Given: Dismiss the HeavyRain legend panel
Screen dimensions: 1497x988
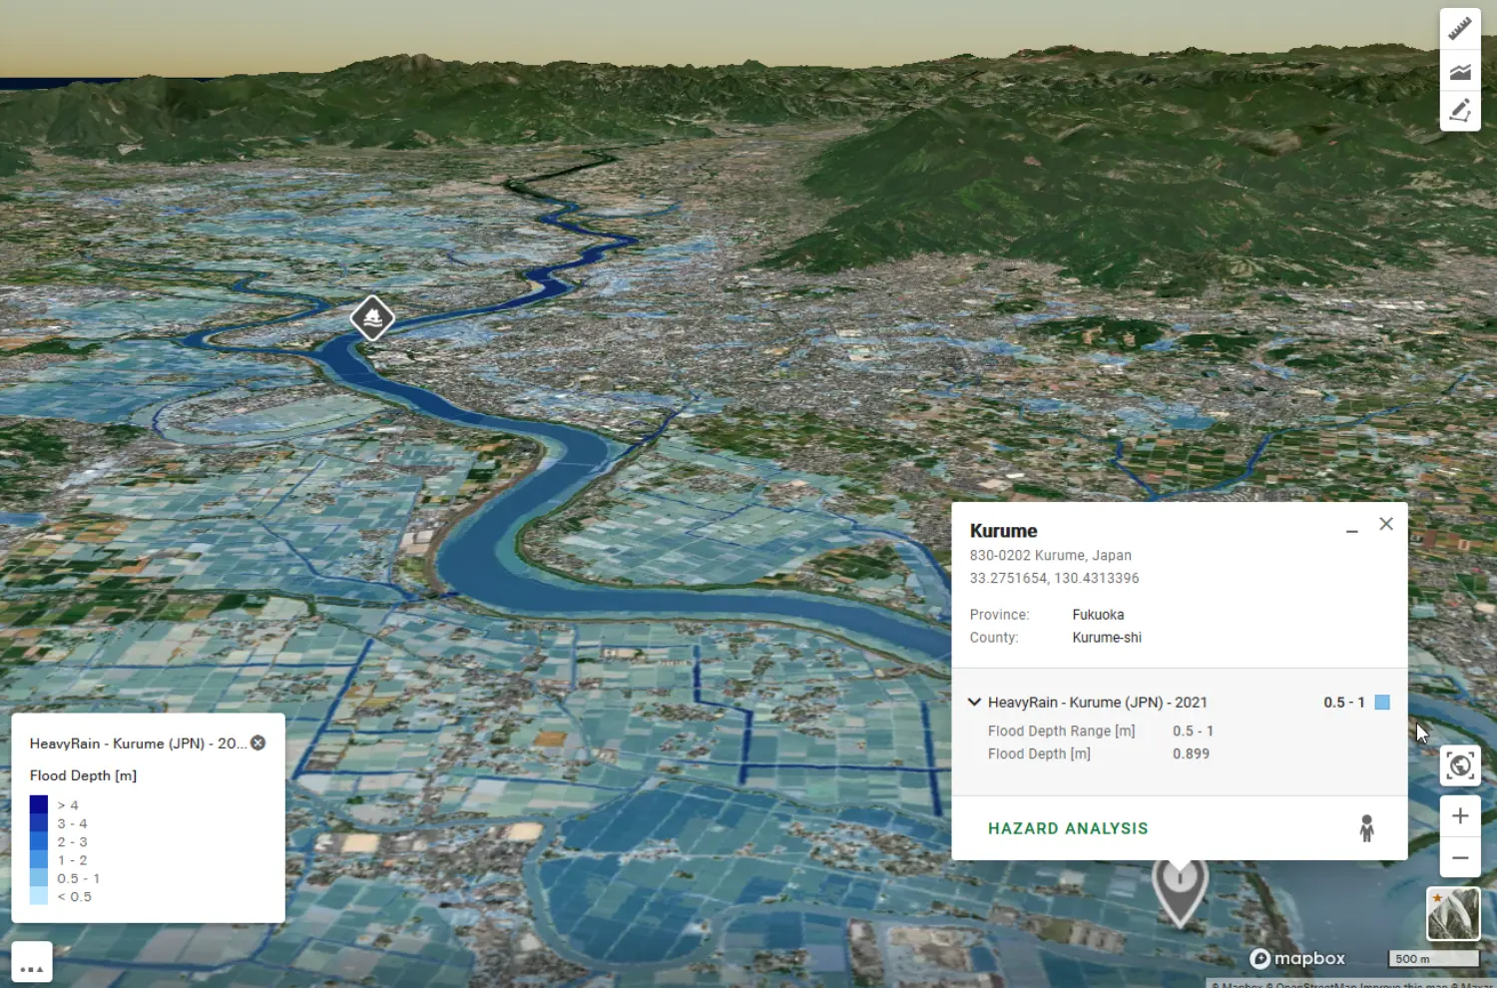Looking at the screenshot, I should click(257, 742).
